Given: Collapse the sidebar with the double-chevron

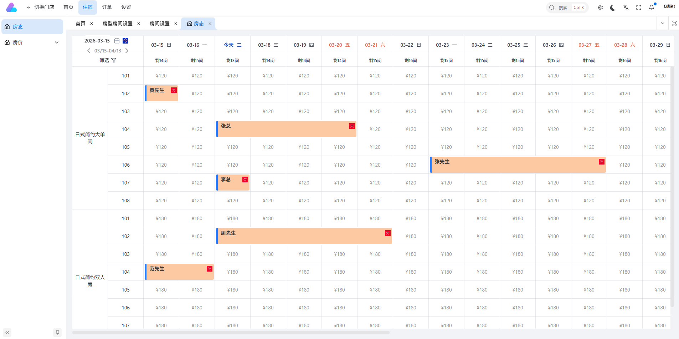Looking at the screenshot, I should [x=7, y=333].
